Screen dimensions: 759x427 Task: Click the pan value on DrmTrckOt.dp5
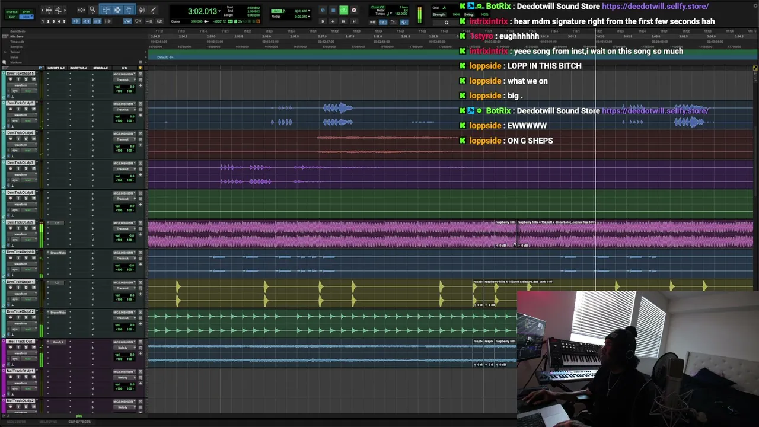tap(125, 121)
